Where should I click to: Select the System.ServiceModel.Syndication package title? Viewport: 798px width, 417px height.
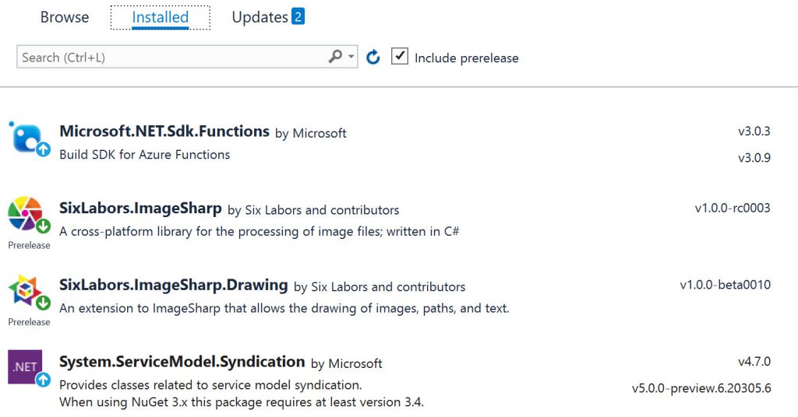(x=182, y=362)
